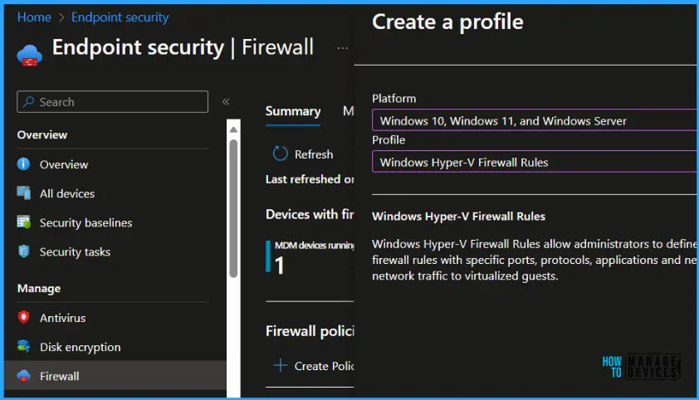Click the Security tasks shield icon

(x=23, y=251)
